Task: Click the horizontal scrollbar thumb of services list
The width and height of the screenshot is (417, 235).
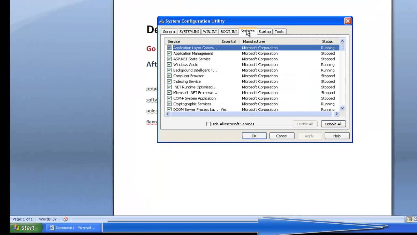Action: 252,114
